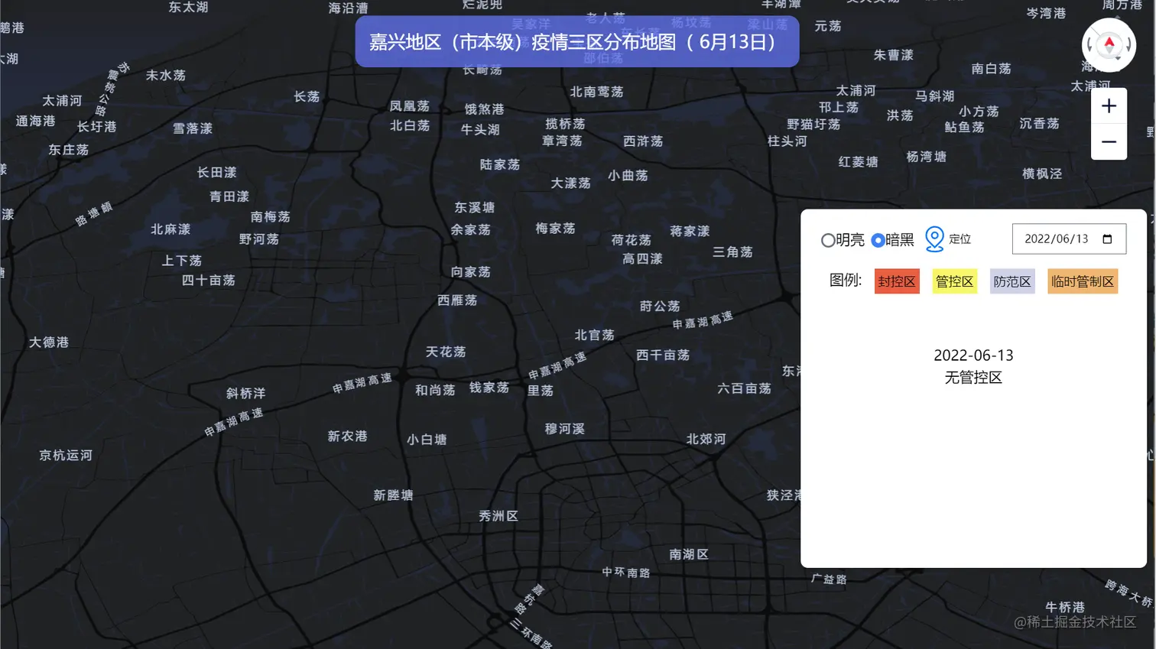Click the 定位 text label
1156x649 pixels.
[960, 239]
